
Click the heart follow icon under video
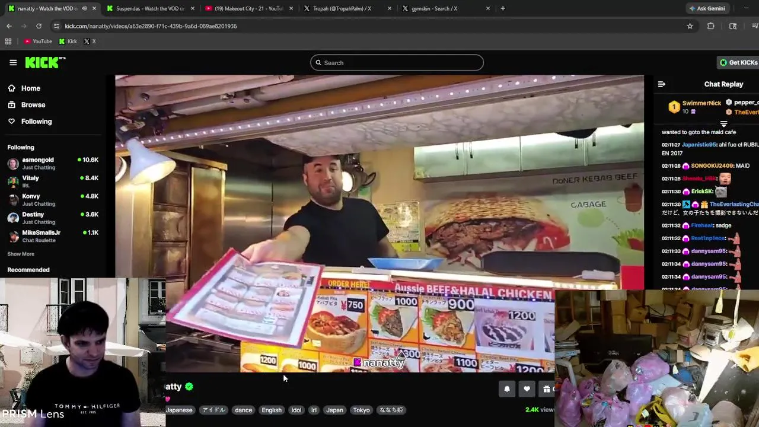(x=527, y=389)
